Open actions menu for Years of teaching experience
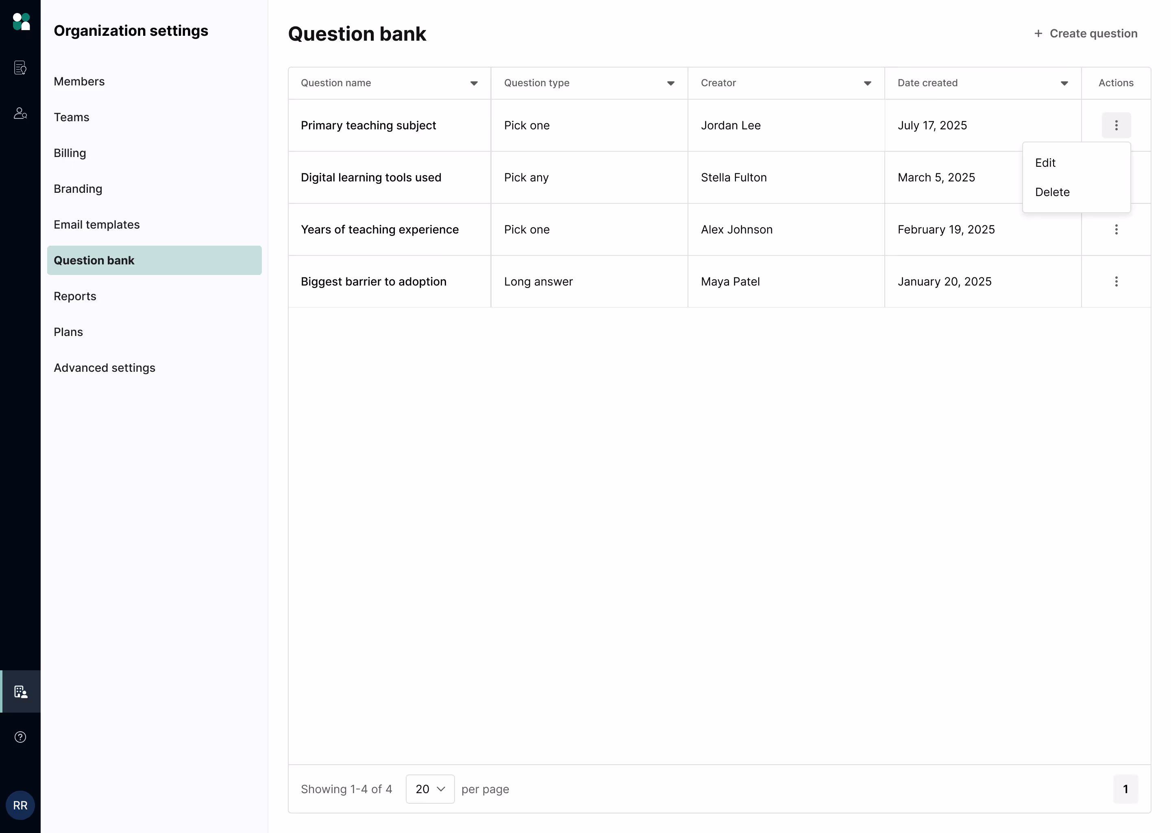Viewport: 1171px width, 833px height. [x=1116, y=229]
